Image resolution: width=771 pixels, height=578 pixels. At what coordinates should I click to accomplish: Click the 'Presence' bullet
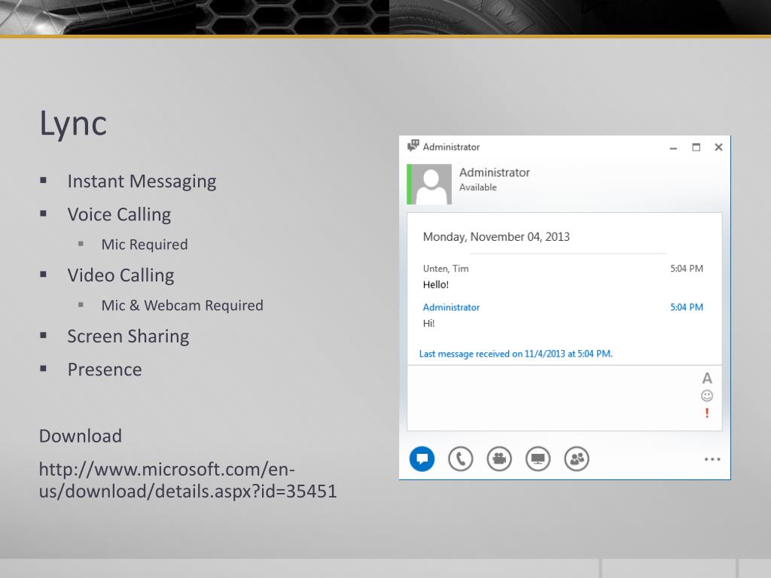pyautogui.click(x=105, y=370)
